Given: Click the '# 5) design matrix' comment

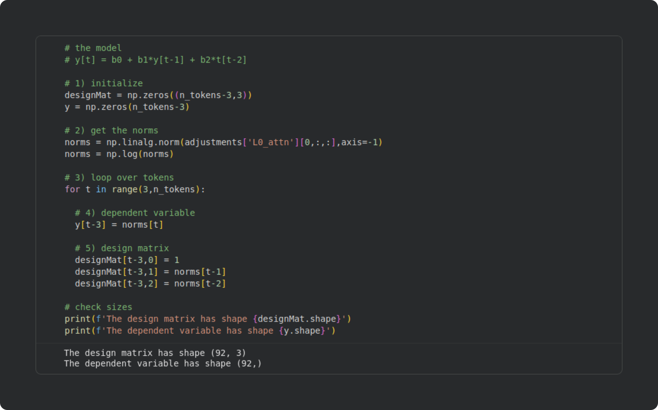Looking at the screenshot, I should point(122,248).
